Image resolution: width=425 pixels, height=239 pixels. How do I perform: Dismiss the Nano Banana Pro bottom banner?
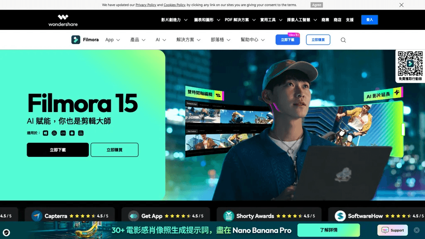[417, 230]
